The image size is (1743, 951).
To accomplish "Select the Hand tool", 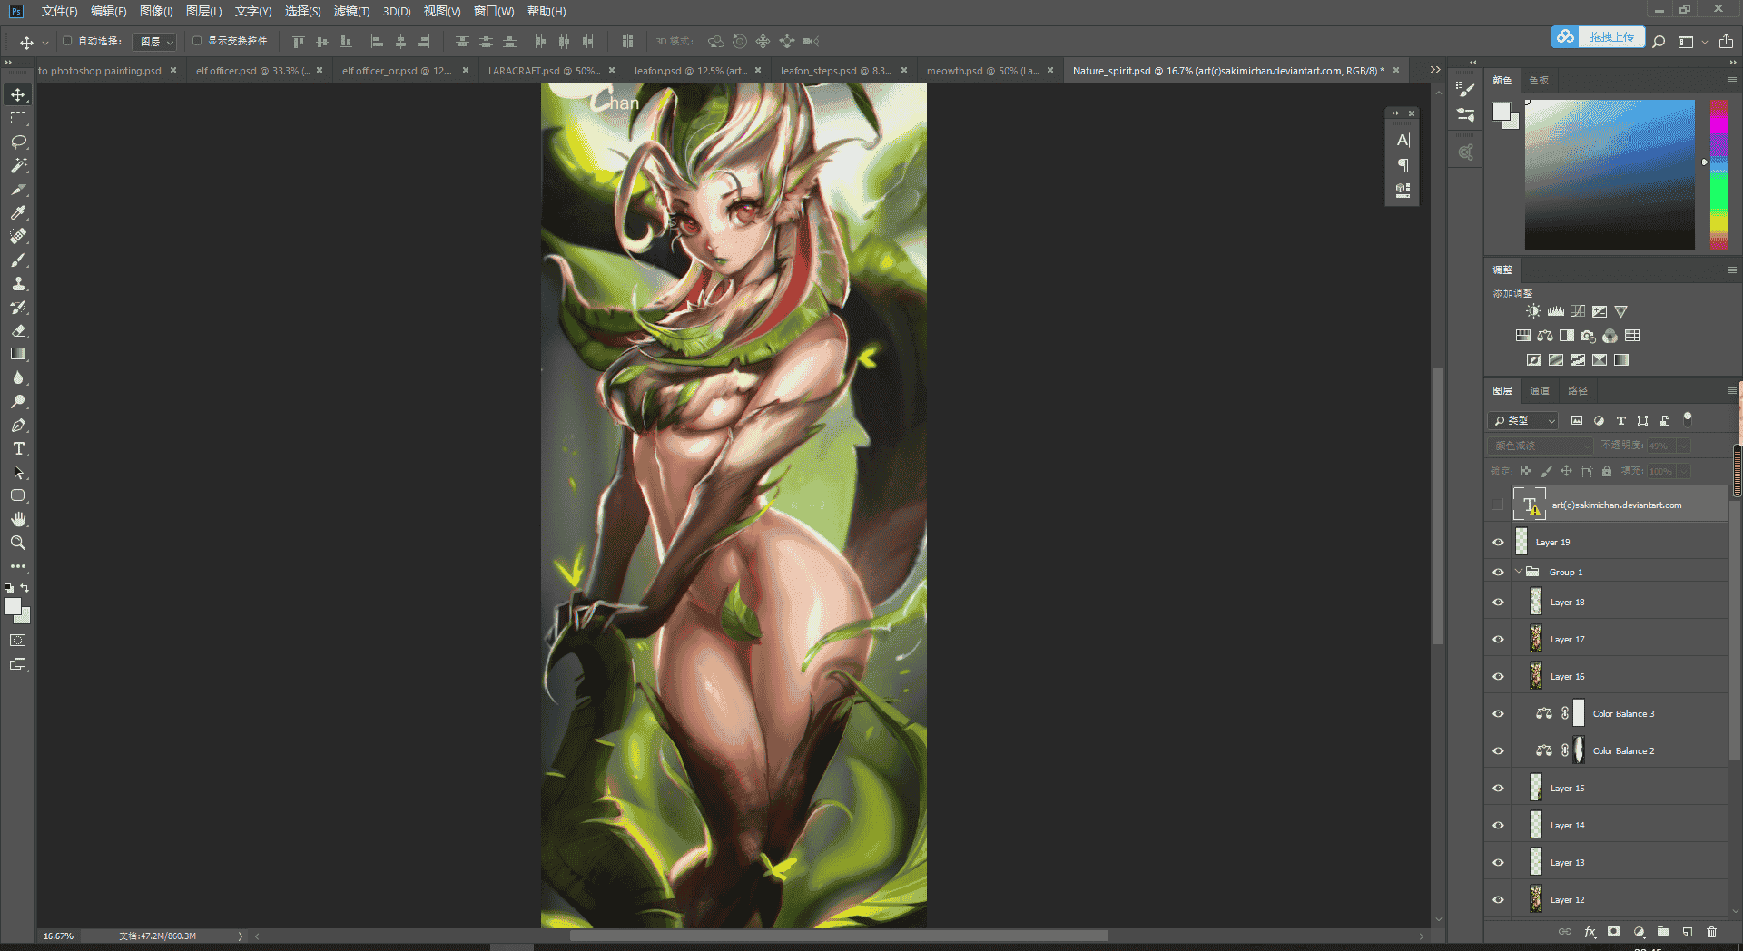I will pyautogui.click(x=18, y=519).
